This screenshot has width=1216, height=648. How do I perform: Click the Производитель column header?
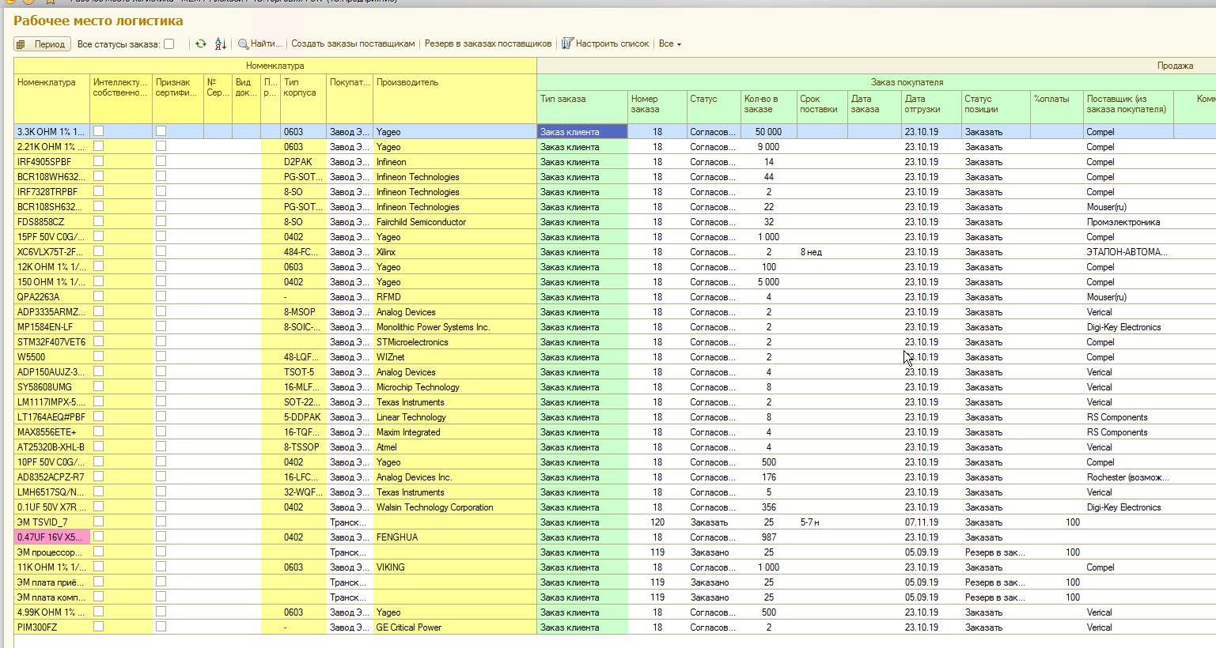[x=407, y=82]
